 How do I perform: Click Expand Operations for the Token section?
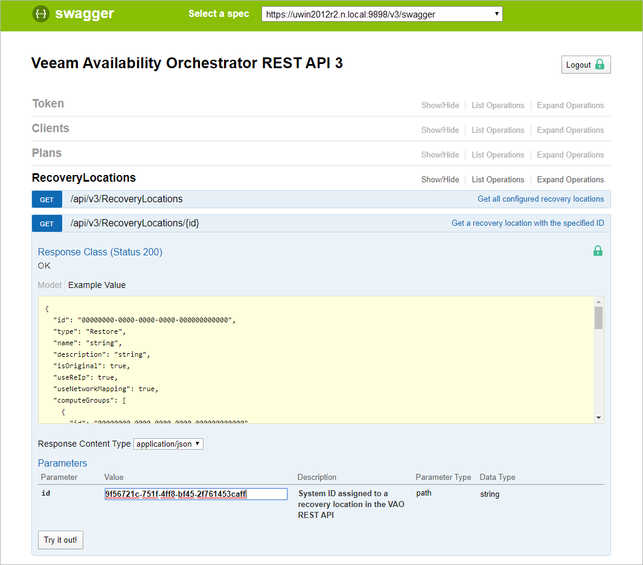tap(571, 106)
